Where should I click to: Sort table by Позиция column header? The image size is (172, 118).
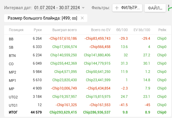(x=16, y=30)
